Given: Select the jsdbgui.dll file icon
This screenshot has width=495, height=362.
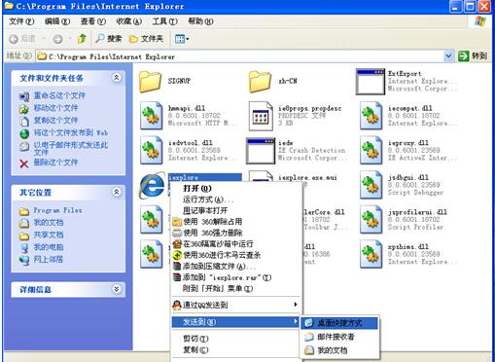Looking at the screenshot, I should 371,185.
